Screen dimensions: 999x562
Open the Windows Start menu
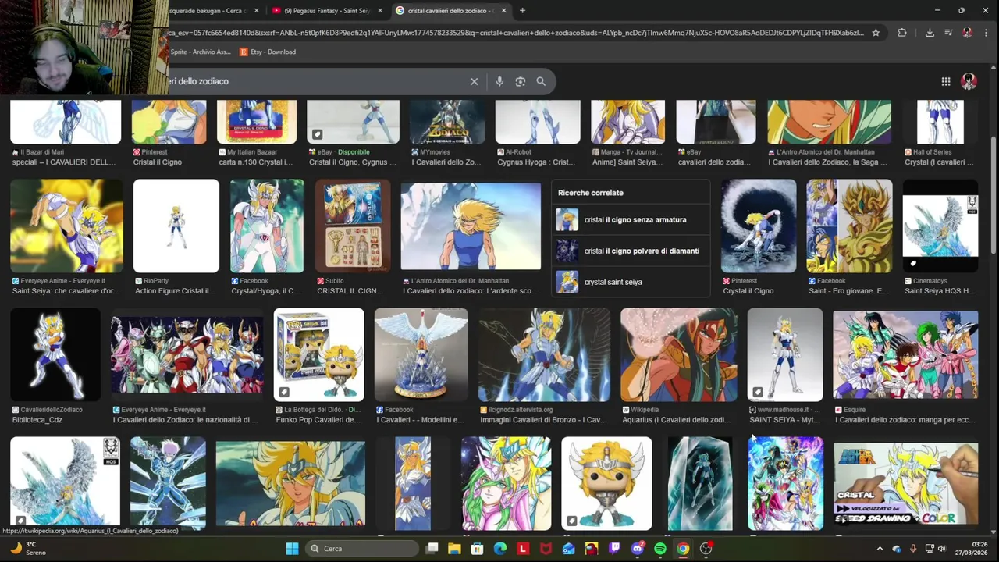[292, 549]
